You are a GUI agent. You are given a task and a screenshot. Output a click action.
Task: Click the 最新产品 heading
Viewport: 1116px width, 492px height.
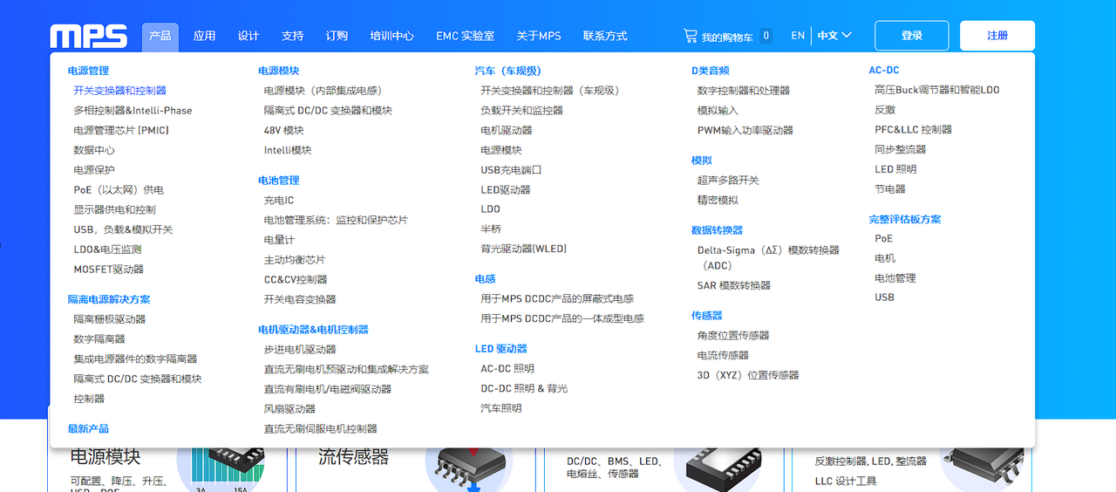[88, 429]
